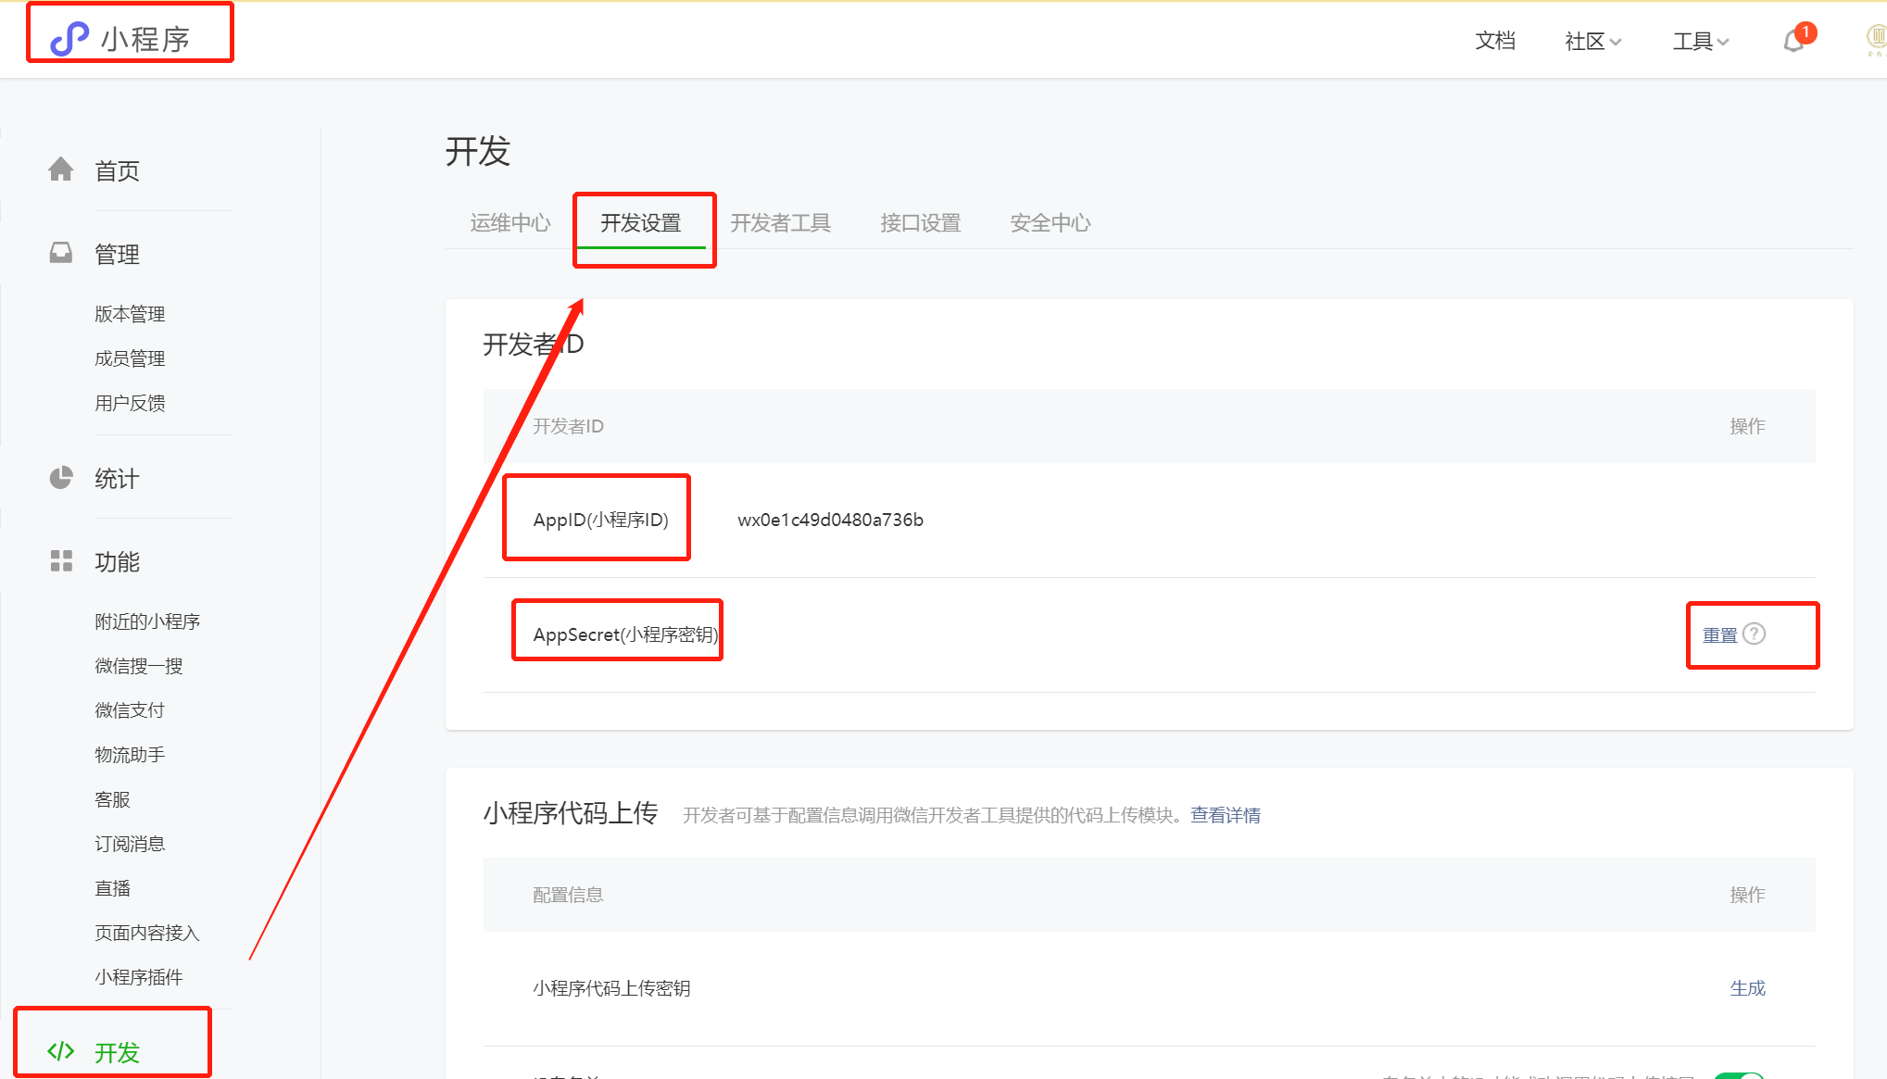Click the user avatar icon at top right
The width and height of the screenshot is (1887, 1079).
point(1877,39)
